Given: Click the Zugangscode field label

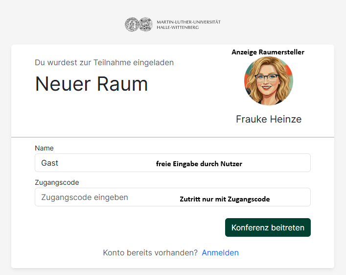Looking at the screenshot, I should [57, 182].
